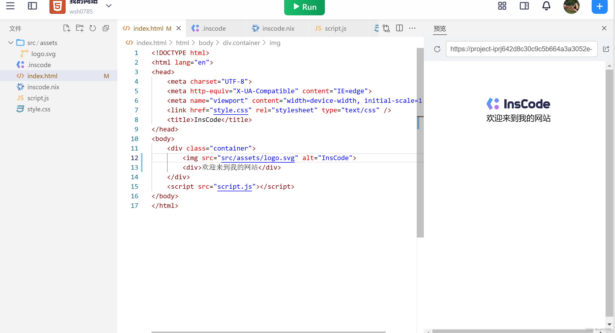Open the apps grid icon in the top bar
The width and height of the screenshot is (615, 333).
(x=502, y=6)
